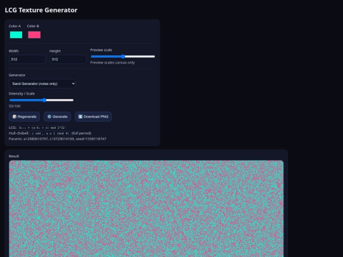Adjust the Preview scale slider
This screenshot has width=343, height=257.
pos(123,56)
